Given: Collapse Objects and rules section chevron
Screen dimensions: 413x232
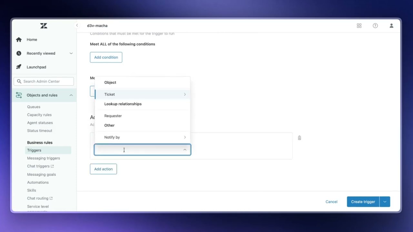Looking at the screenshot, I should point(71,95).
